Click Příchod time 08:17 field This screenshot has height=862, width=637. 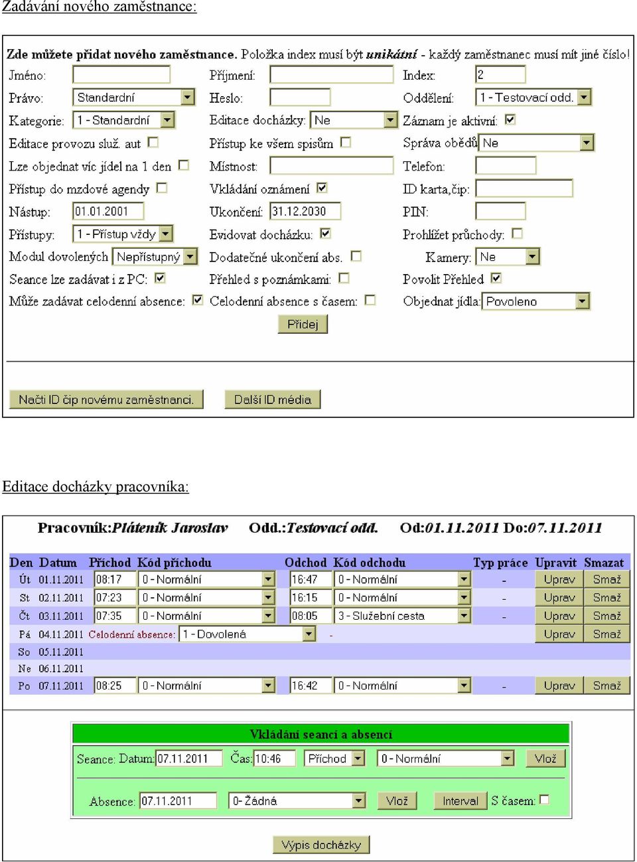click(115, 579)
